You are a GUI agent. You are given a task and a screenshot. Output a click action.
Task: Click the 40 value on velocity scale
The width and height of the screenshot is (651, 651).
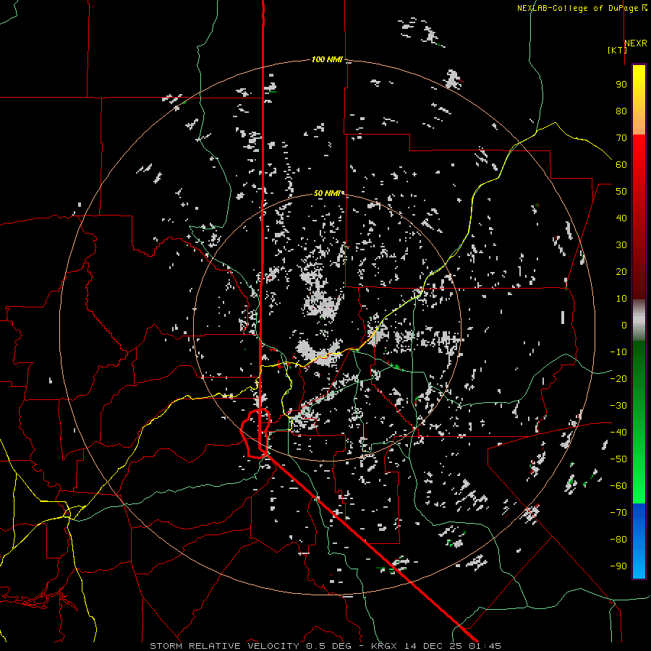[x=621, y=218]
